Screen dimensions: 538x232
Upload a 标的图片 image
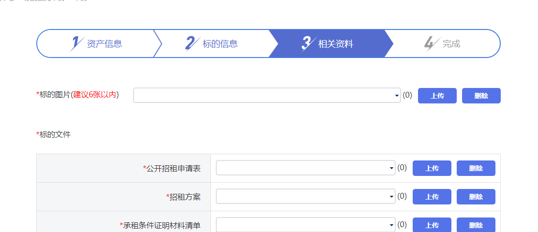tap(437, 96)
